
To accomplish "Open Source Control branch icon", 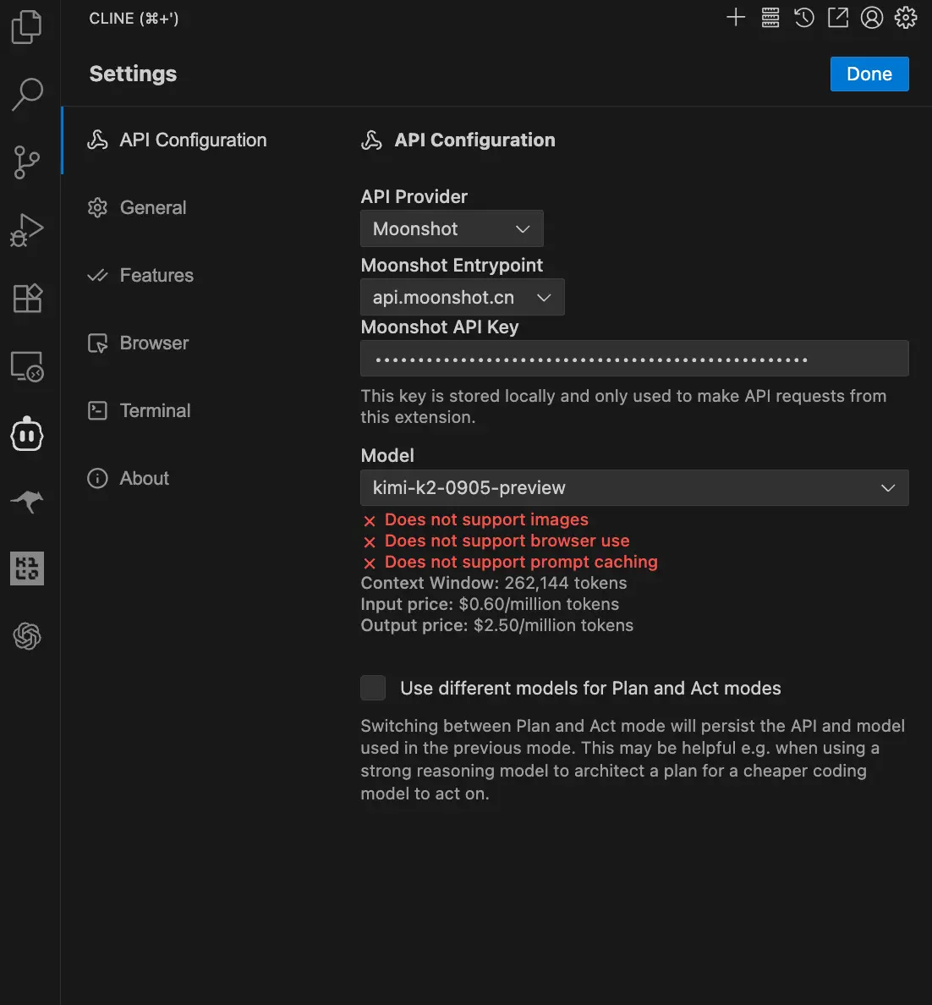I will click(x=27, y=162).
